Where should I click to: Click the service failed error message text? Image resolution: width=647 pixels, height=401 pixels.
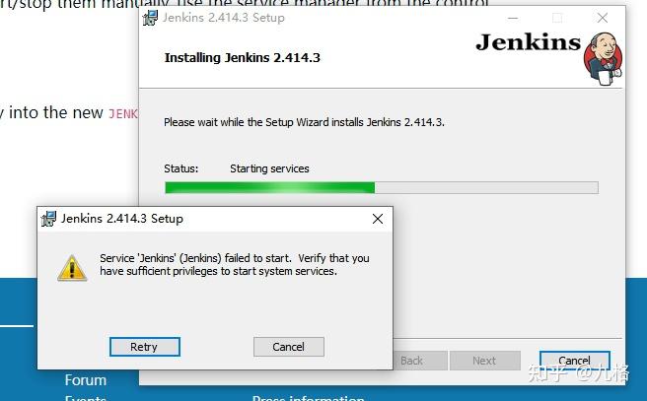(x=235, y=265)
